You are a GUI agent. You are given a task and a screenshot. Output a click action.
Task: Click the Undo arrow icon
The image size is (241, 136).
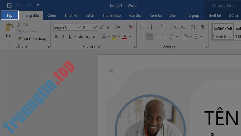tap(18, 6)
